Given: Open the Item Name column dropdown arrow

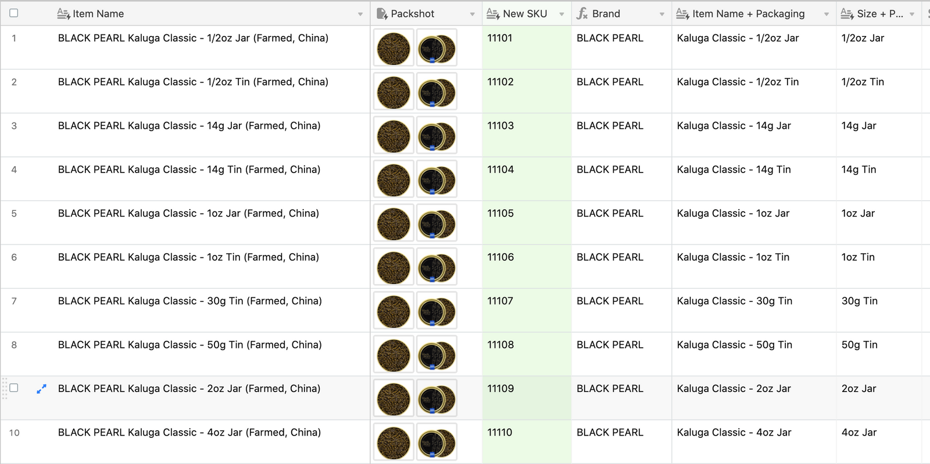Looking at the screenshot, I should click(x=360, y=14).
